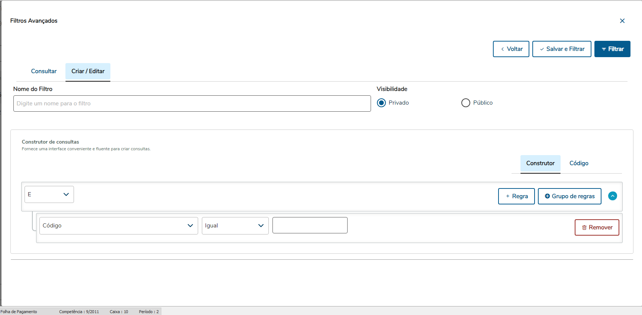Select the Criar / Editar tab
The width and height of the screenshot is (642, 315).
pos(88,71)
